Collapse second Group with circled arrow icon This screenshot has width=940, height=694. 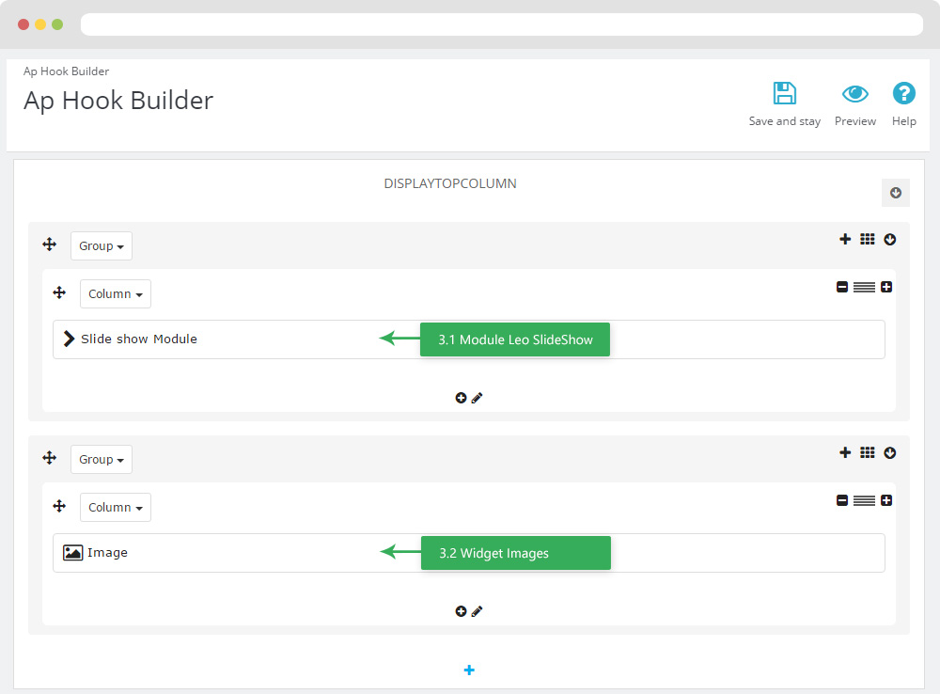890,453
